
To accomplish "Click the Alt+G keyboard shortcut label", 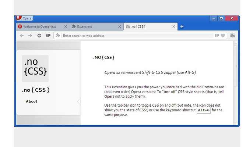I will click(x=204, y=110).
